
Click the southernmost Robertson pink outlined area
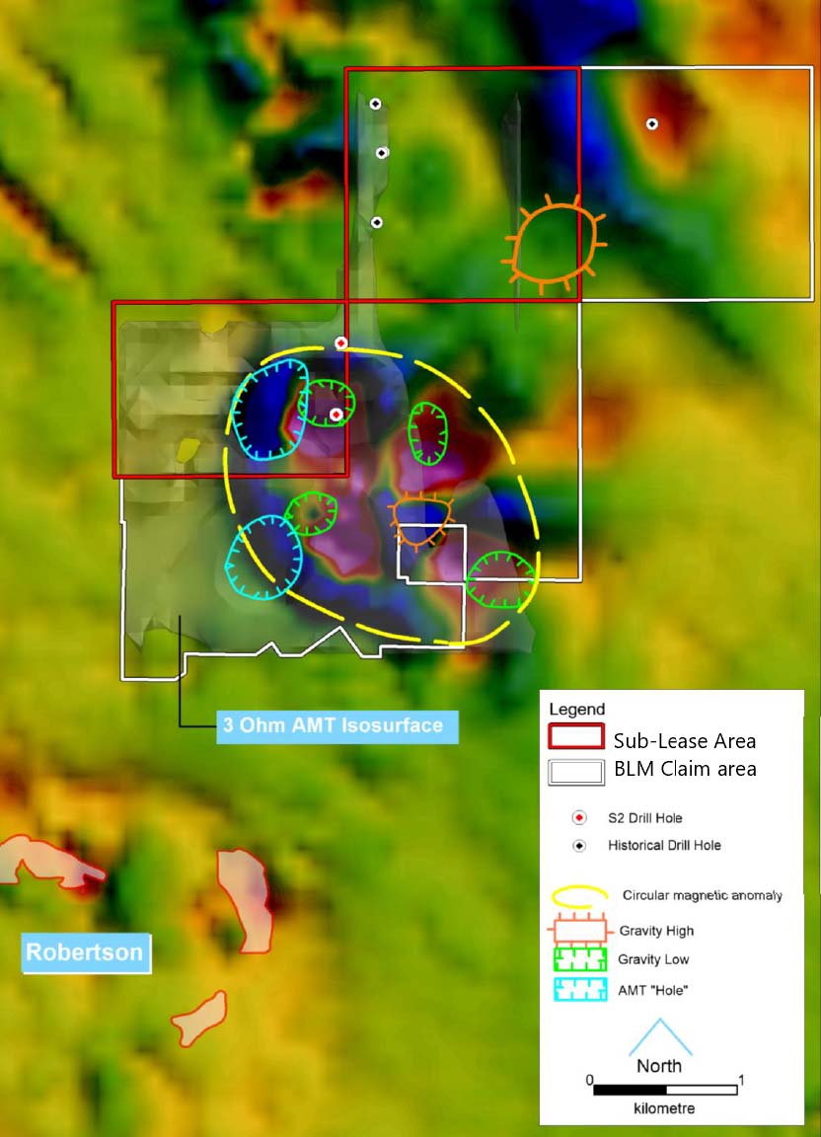198,1019
